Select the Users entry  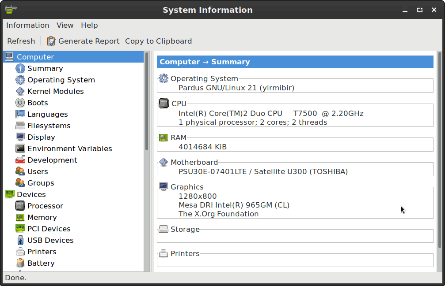[x=38, y=171]
